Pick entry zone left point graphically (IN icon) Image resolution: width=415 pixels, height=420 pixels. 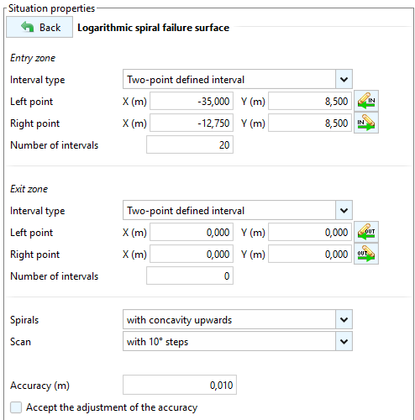coord(366,101)
